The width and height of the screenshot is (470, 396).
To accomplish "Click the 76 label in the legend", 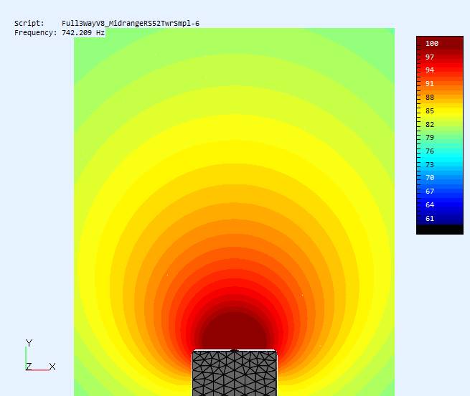I will coord(430,151).
